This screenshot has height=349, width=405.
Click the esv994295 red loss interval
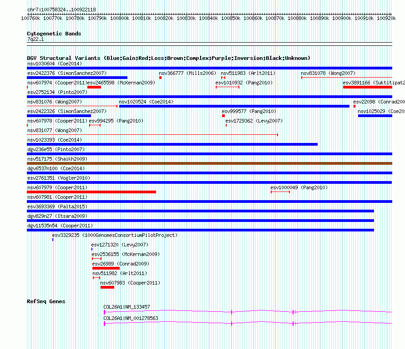click(x=95, y=125)
